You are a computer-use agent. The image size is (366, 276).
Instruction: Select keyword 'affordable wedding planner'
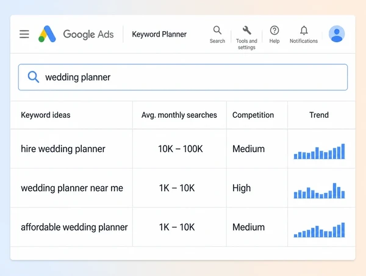click(74, 227)
